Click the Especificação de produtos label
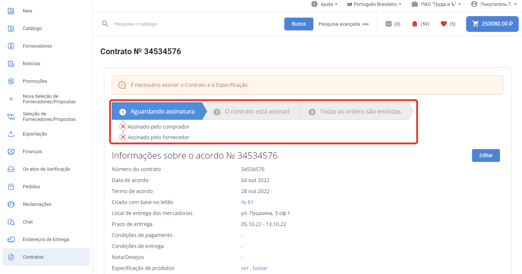The height and width of the screenshot is (274, 522). pos(143,268)
